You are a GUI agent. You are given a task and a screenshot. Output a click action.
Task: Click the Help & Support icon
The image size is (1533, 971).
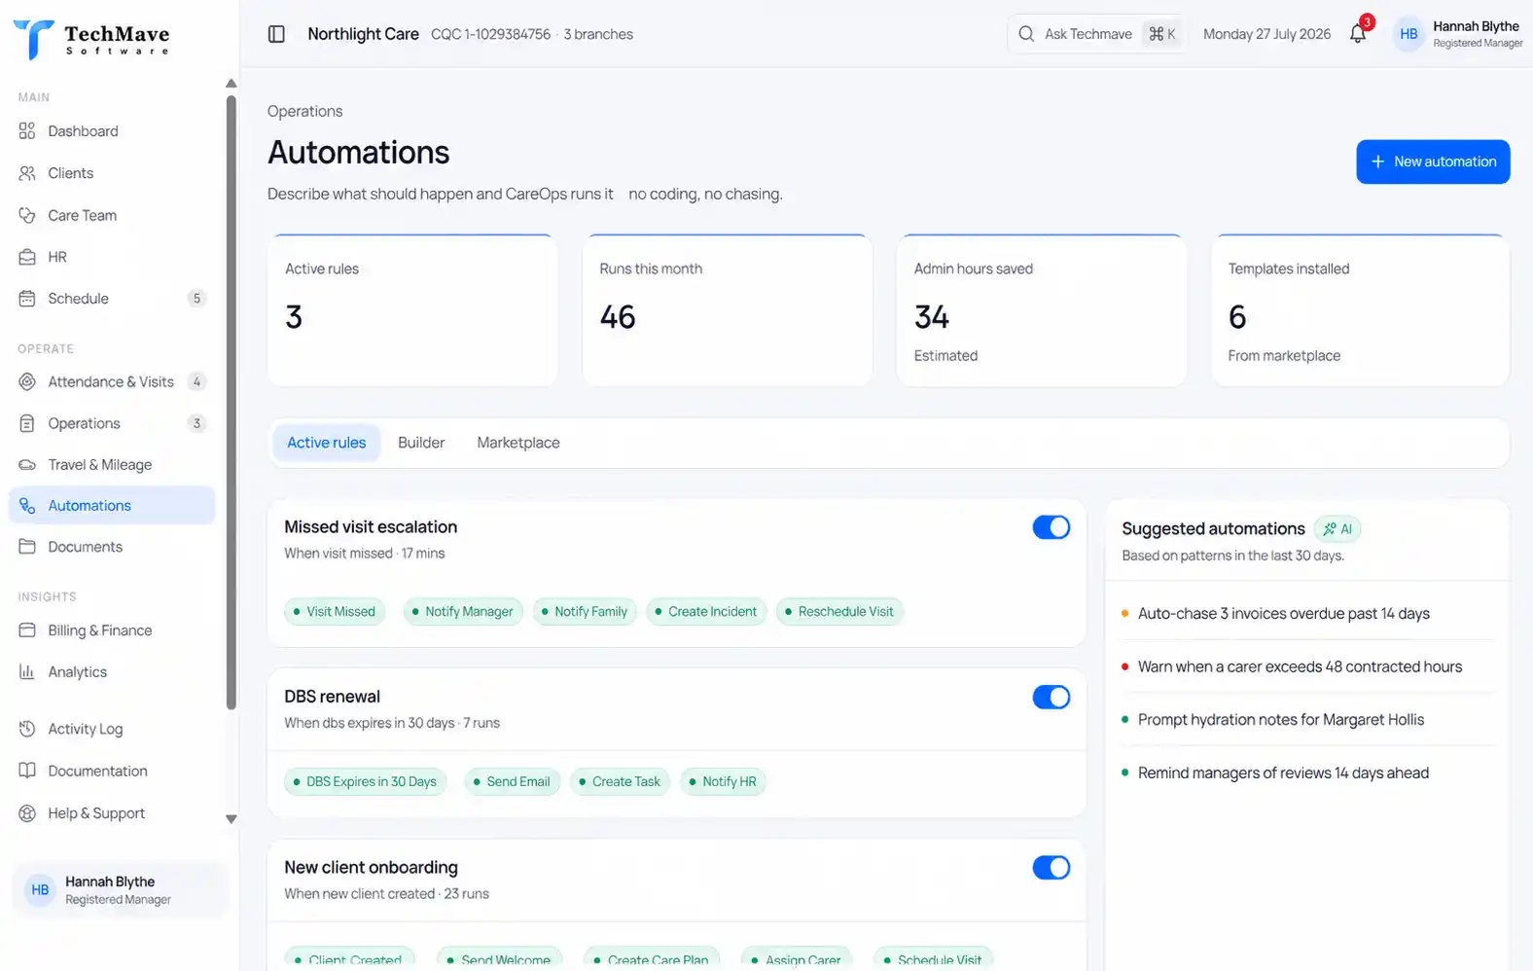point(27,813)
